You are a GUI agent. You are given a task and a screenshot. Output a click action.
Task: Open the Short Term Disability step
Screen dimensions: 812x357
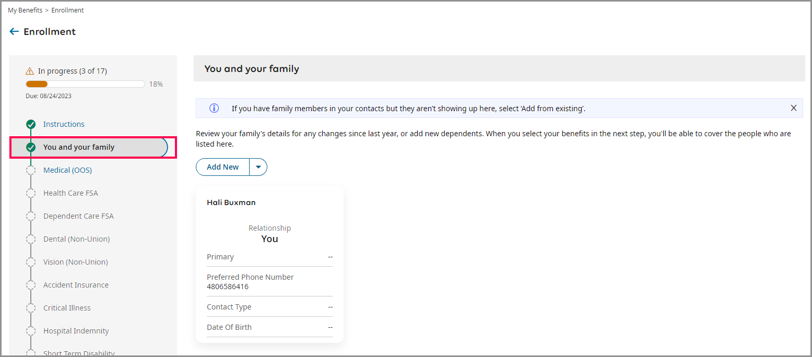point(79,353)
